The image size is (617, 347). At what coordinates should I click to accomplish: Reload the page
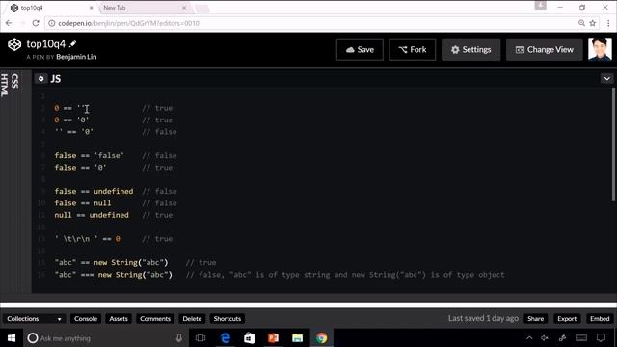pyautogui.click(x=36, y=23)
